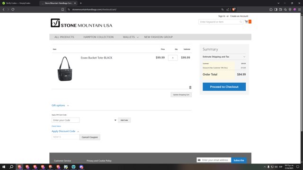Expand the WALLETS dropdown chevron
Viewport: 303px width, 170px height.
pos(138,37)
